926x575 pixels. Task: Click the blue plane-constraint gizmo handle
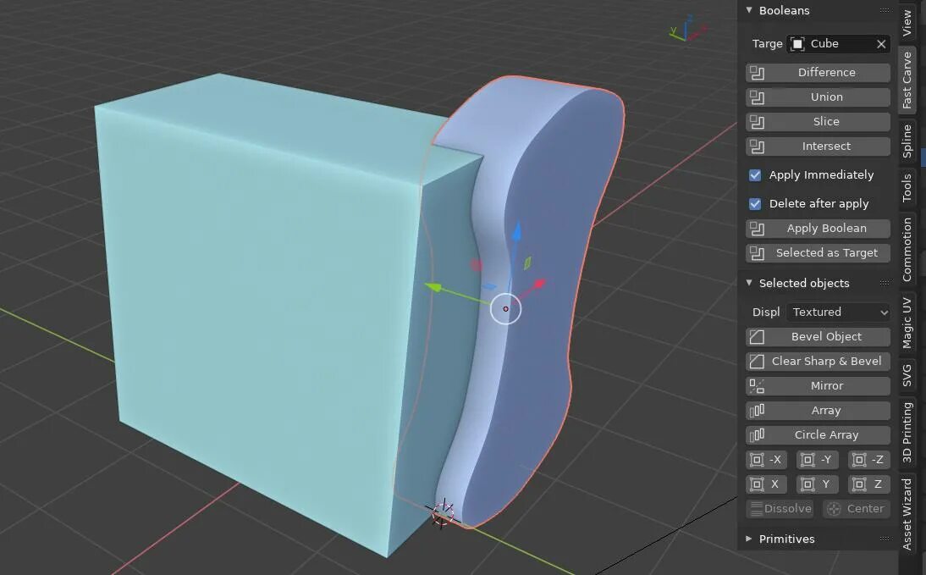click(489, 287)
